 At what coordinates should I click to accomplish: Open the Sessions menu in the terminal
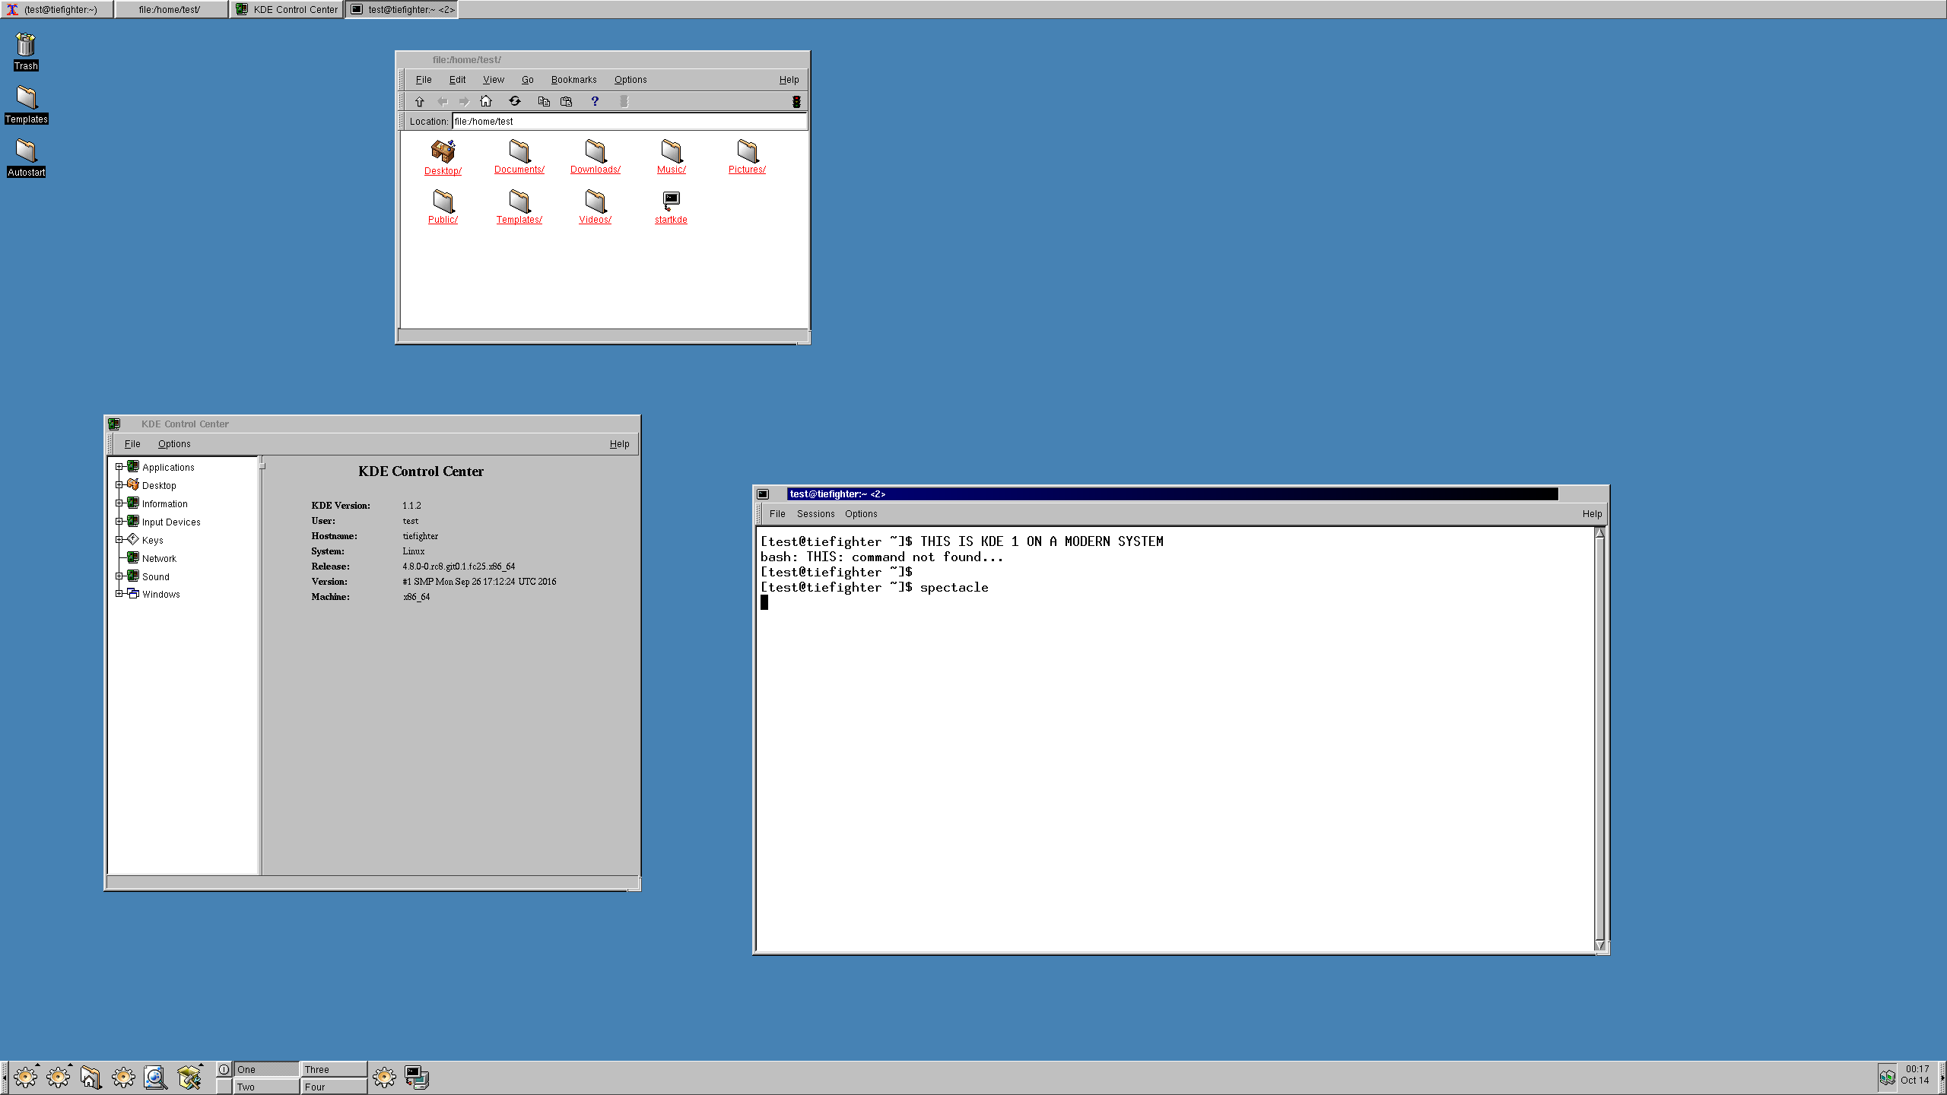click(x=815, y=513)
